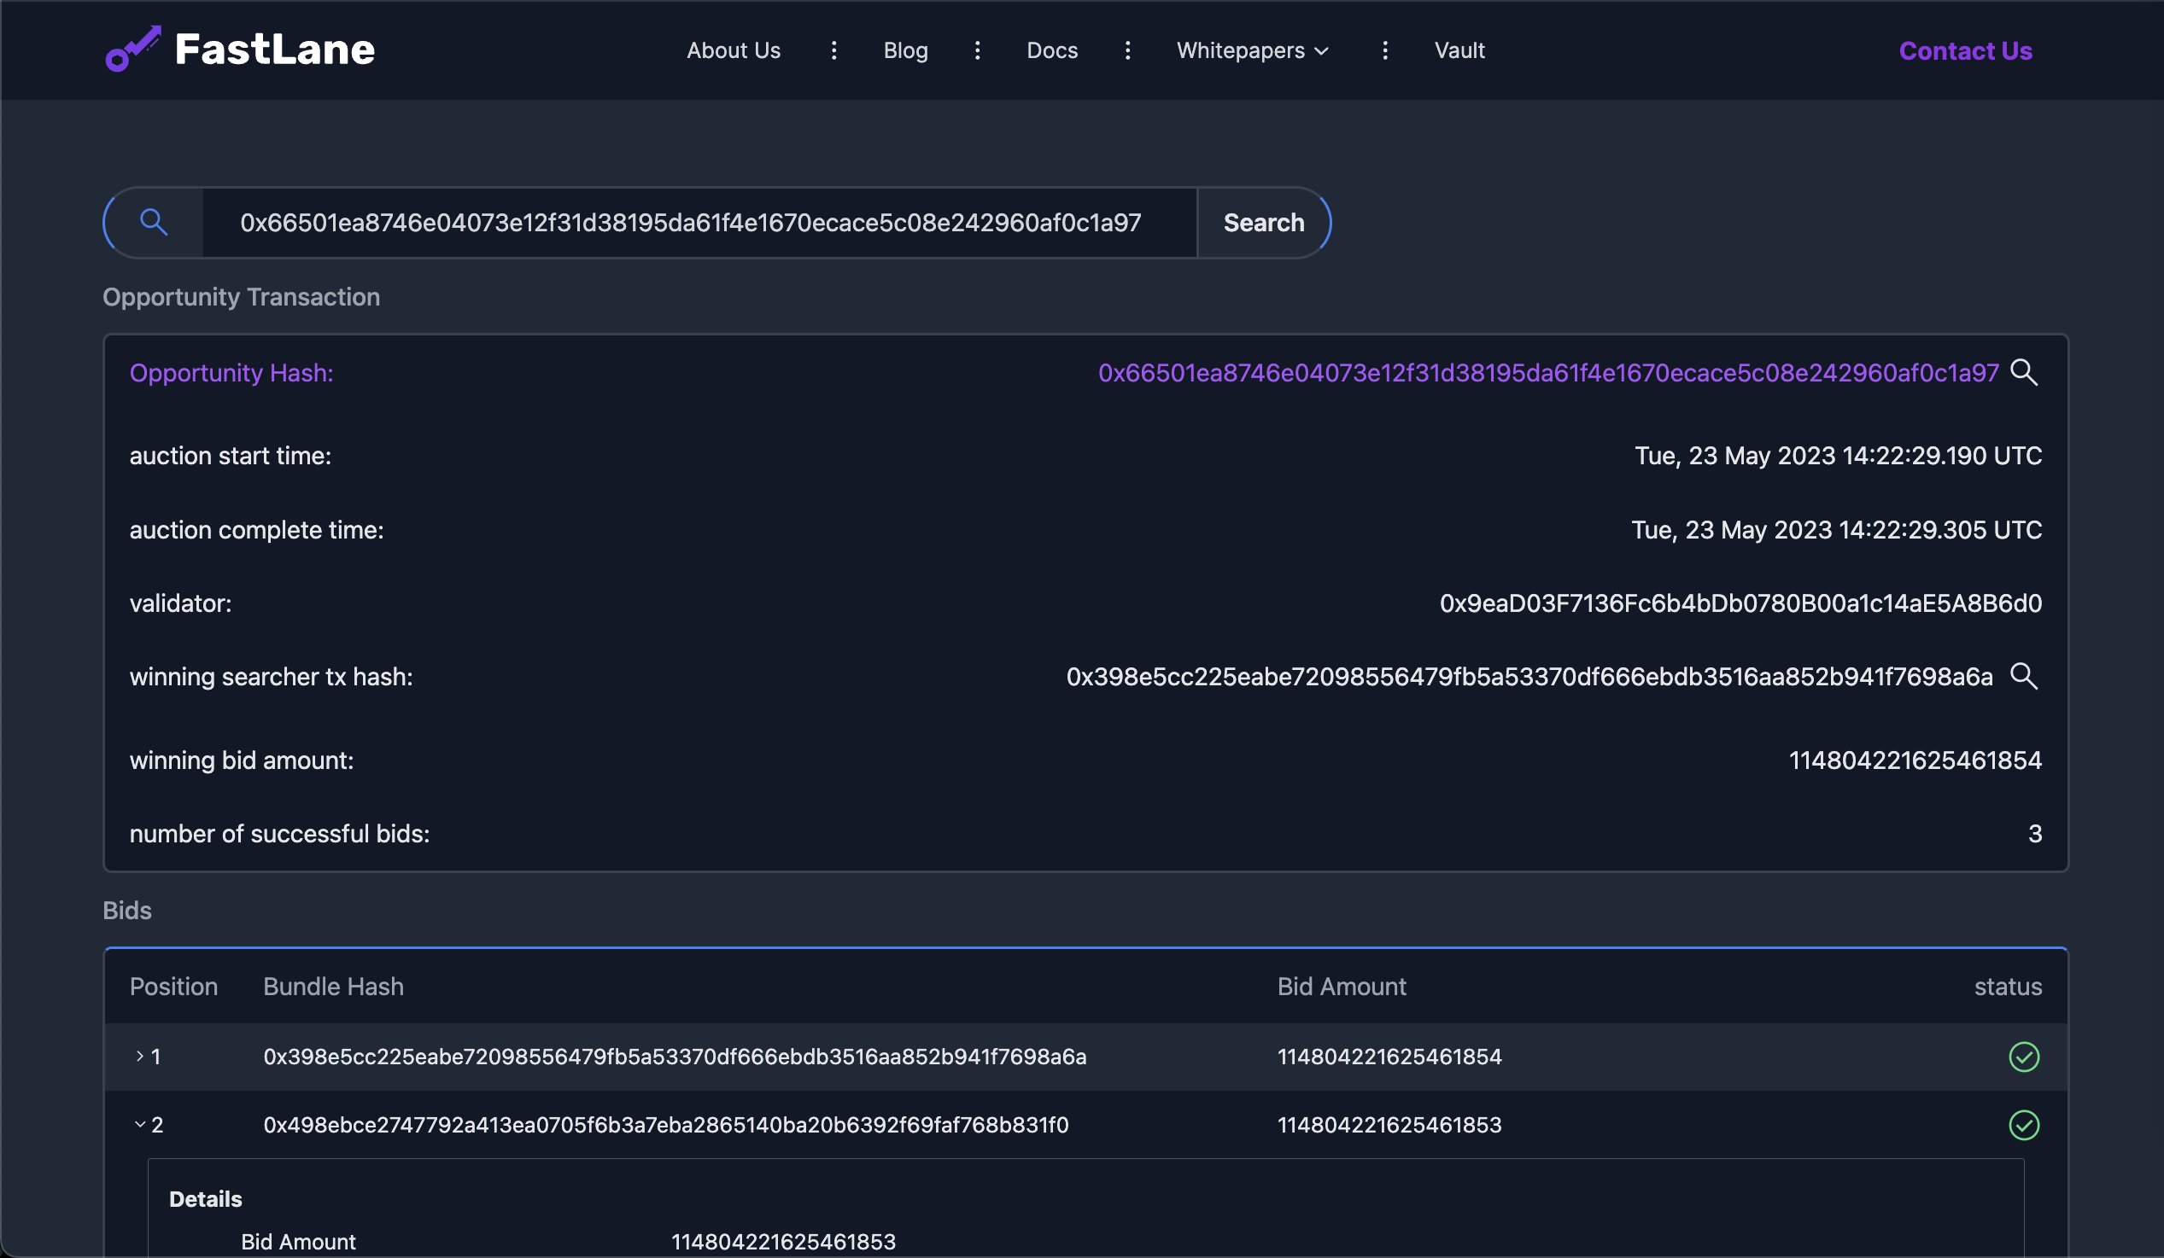Click the Bundle Hash column header
The height and width of the screenshot is (1258, 2164).
[333, 987]
